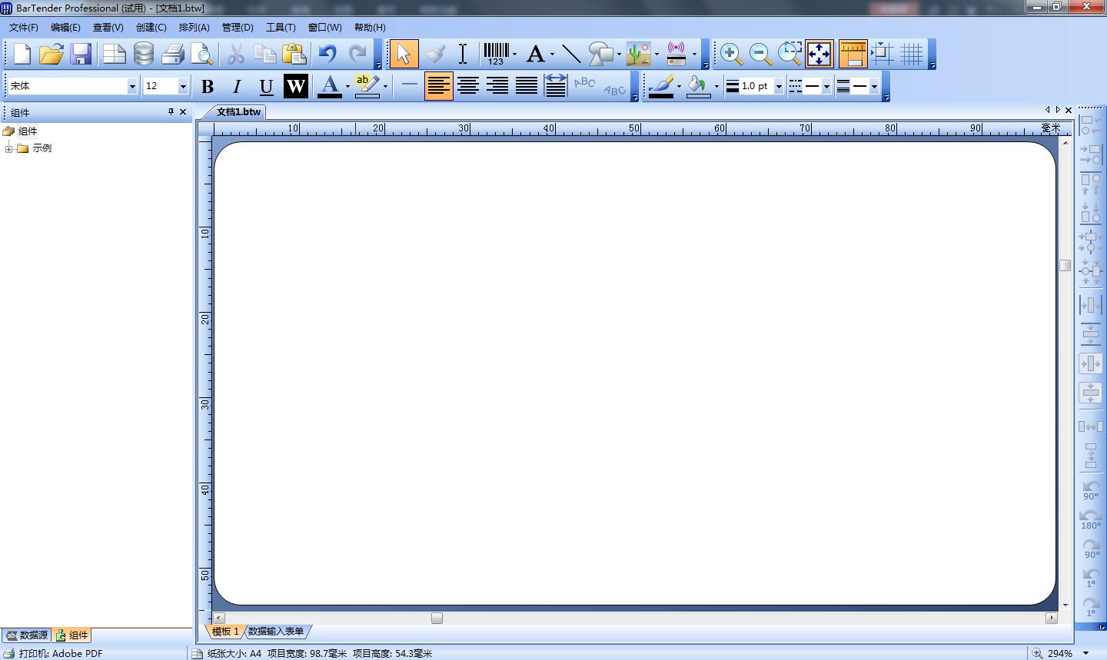Pick the format painter brush tool
The image size is (1107, 660).
coord(434,54)
